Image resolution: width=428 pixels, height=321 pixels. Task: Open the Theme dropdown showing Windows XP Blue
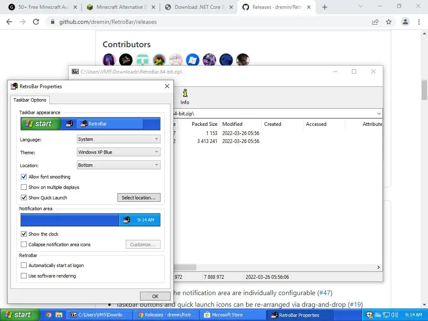click(x=118, y=152)
